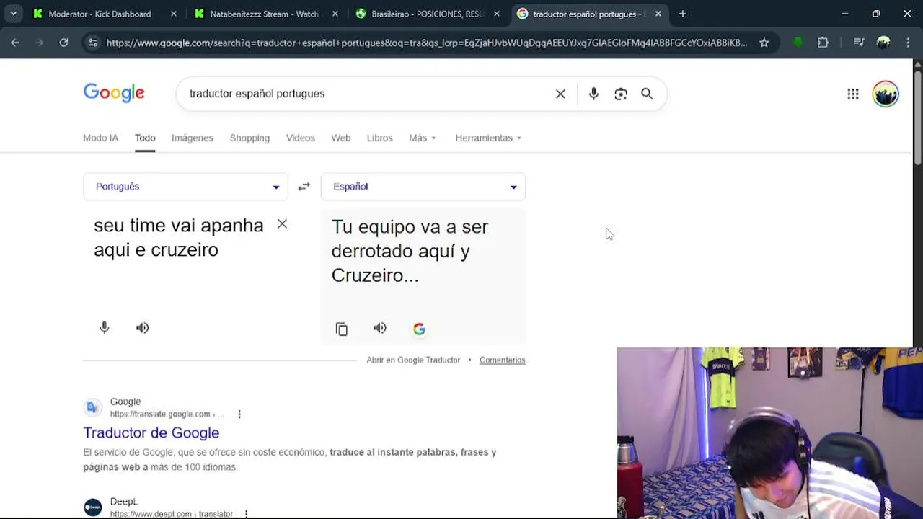Click the Google logo
This screenshot has width=923, height=519.
(x=114, y=94)
